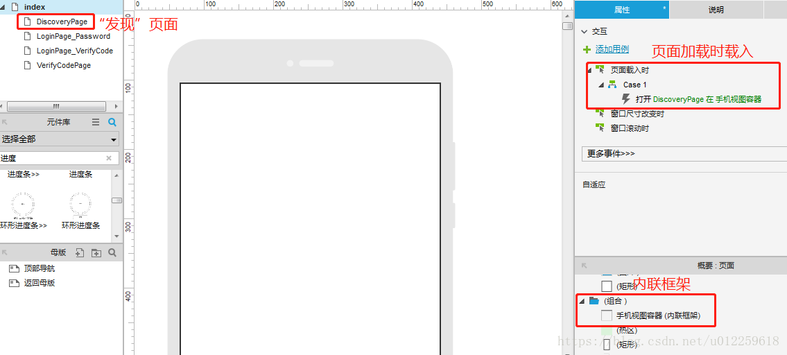Click the widget library scroll down arrow
The width and height of the screenshot is (787, 355).
tap(116, 236)
